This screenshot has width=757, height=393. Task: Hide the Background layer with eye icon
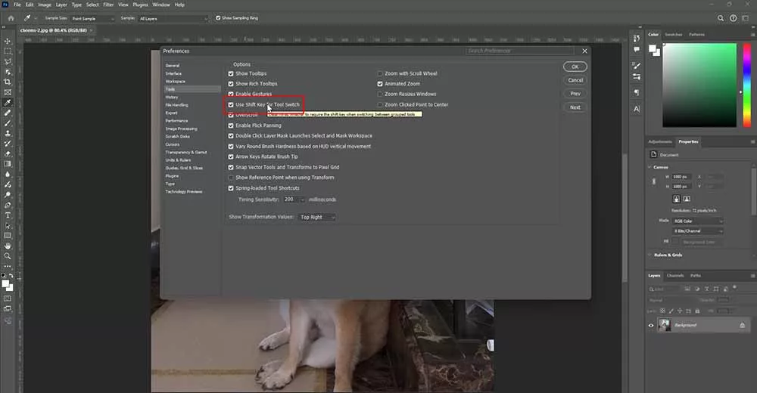651,326
